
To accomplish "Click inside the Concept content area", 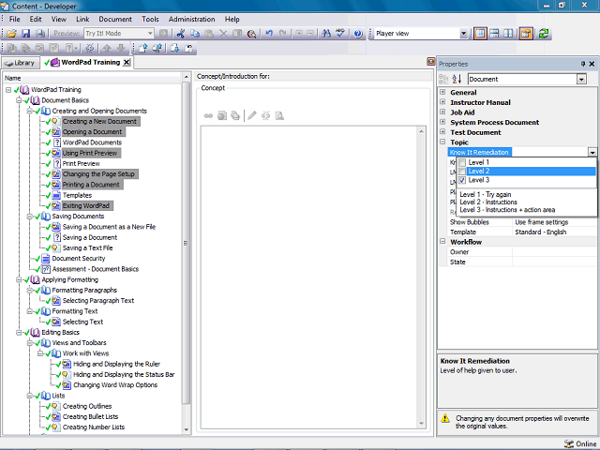I will pyautogui.click(x=309, y=277).
